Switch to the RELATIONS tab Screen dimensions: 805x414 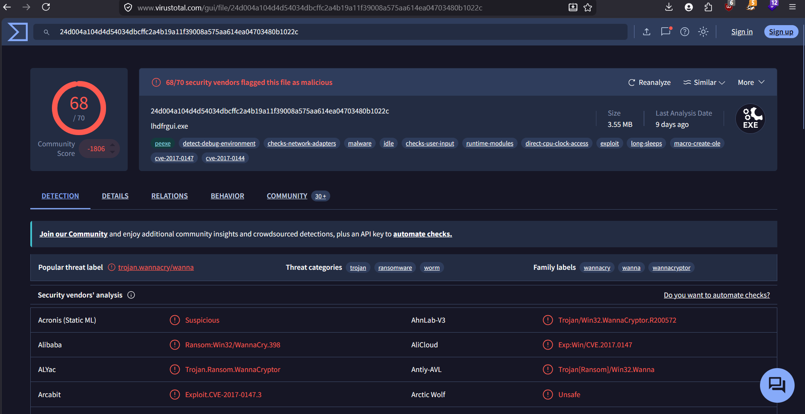point(170,196)
